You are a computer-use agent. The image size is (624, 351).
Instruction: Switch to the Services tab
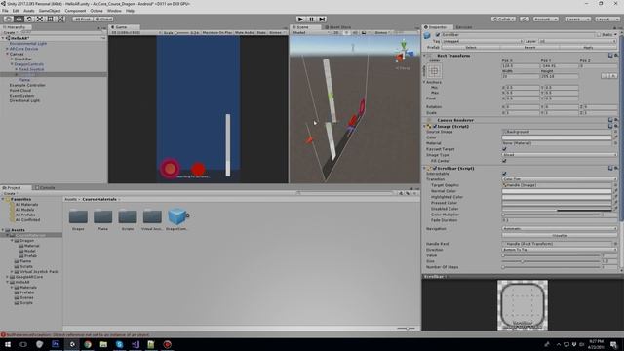(464, 27)
